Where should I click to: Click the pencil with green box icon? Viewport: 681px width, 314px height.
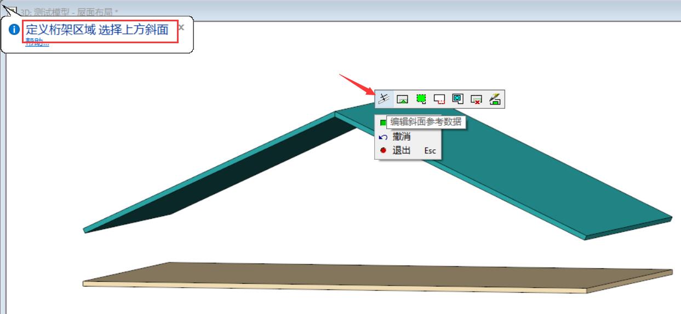tap(495, 99)
